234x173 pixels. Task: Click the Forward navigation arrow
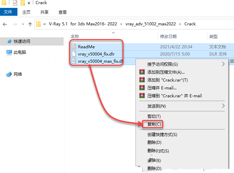point(15,24)
